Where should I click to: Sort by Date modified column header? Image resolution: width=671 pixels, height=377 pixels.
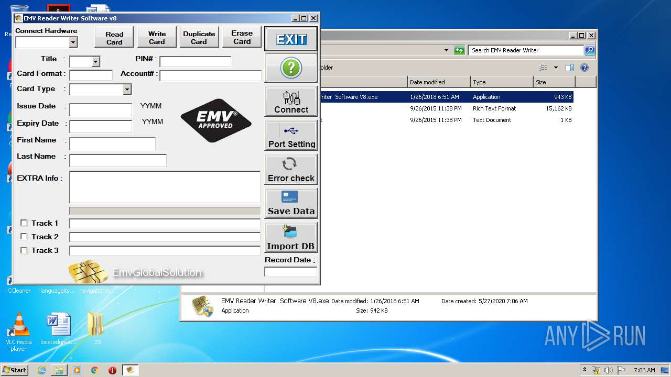(439, 82)
